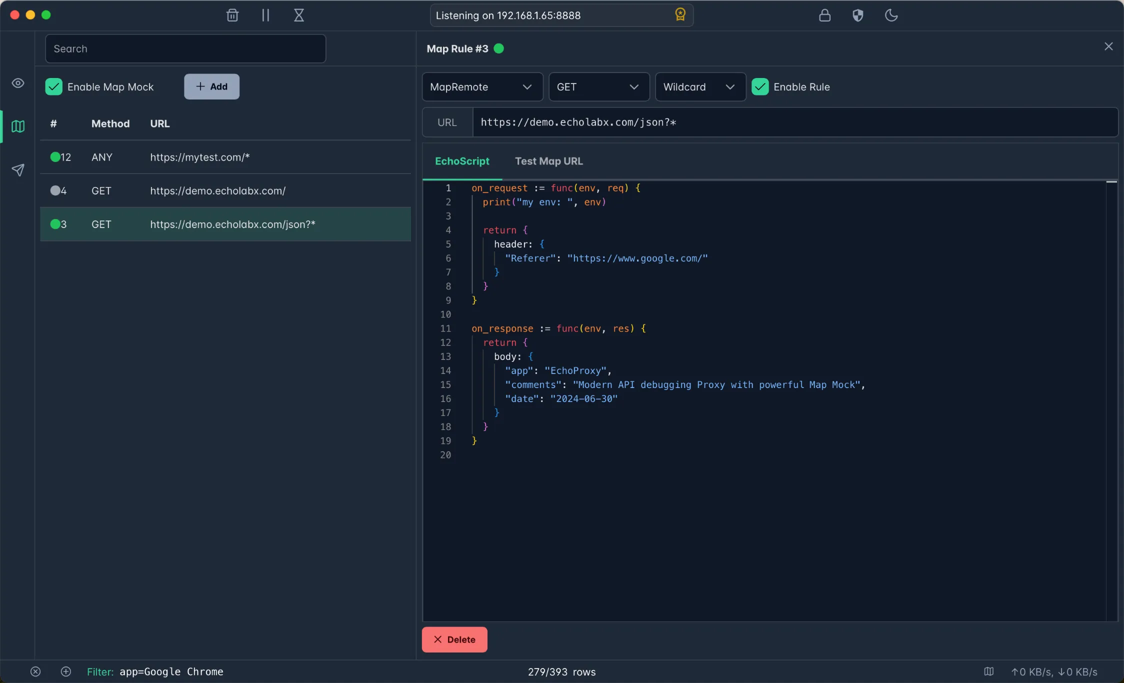Viewport: 1124px width, 683px height.
Task: Expand the Wildcard matching dropdown
Action: [x=698, y=86]
